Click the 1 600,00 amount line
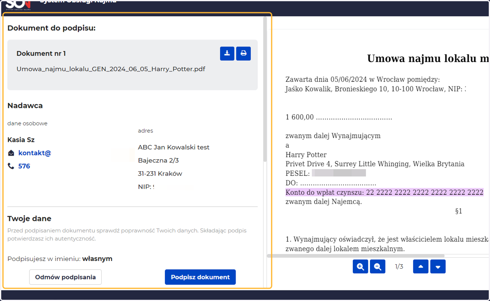Screen dimensions: 490x301 coord(339,117)
